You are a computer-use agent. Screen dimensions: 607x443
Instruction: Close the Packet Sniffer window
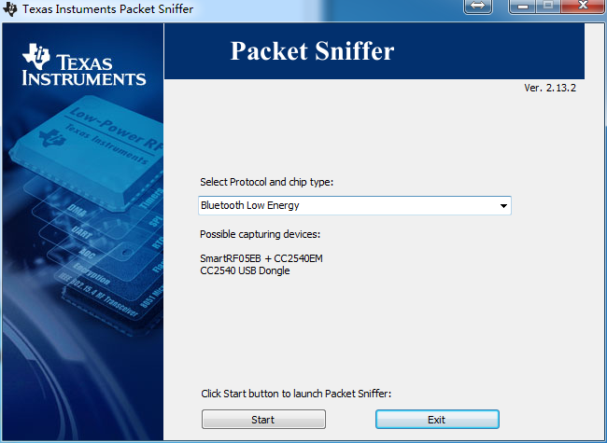point(583,6)
